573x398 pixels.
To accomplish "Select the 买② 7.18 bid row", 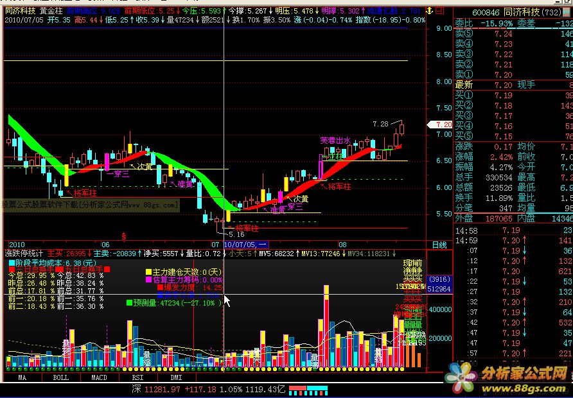I will [514, 105].
